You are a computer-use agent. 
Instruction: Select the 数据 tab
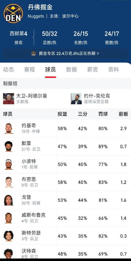[x=71, y=69]
